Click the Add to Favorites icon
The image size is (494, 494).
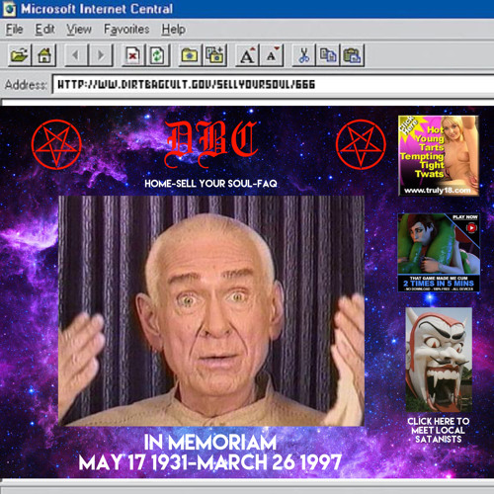[x=214, y=55]
